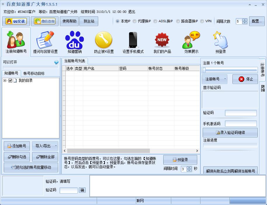Viewport: 267px width, 205px height.
Task: Click the 密码 column header
Action: coord(133,68)
